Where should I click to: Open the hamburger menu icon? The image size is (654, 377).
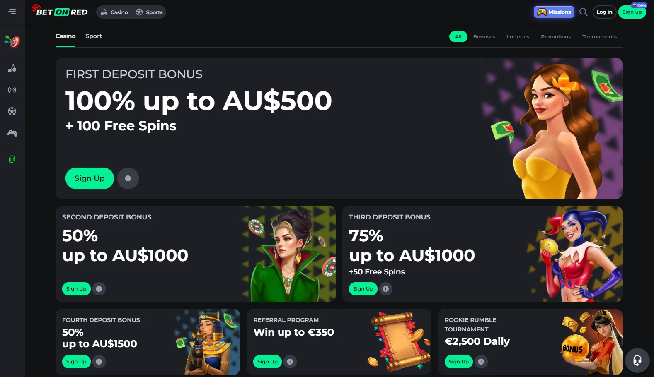[x=12, y=11]
